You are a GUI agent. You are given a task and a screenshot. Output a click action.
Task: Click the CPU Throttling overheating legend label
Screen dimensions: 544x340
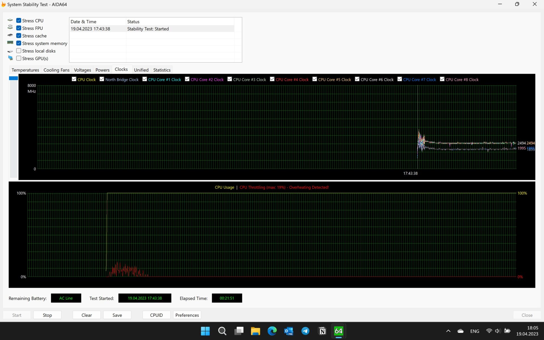(284, 187)
